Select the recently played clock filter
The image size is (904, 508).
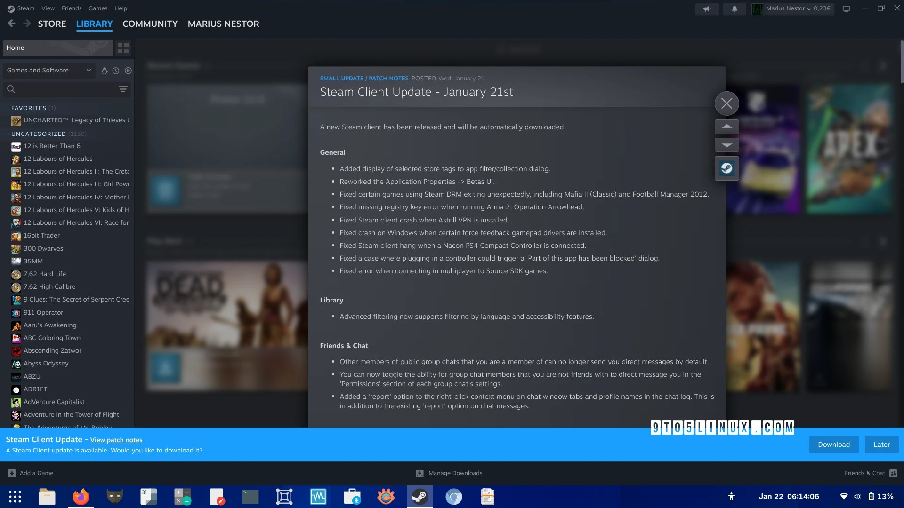116,71
